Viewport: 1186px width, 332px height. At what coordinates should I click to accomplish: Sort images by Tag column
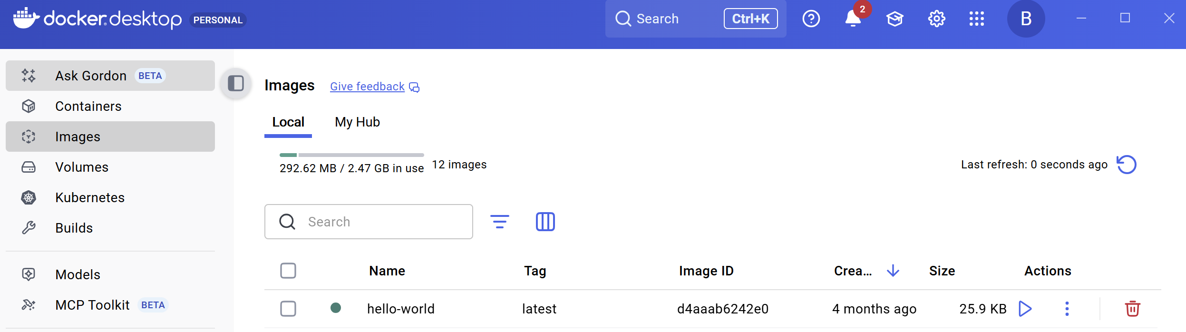pyautogui.click(x=535, y=271)
